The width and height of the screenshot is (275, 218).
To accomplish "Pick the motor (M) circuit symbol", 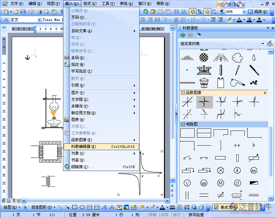I will (221, 183).
